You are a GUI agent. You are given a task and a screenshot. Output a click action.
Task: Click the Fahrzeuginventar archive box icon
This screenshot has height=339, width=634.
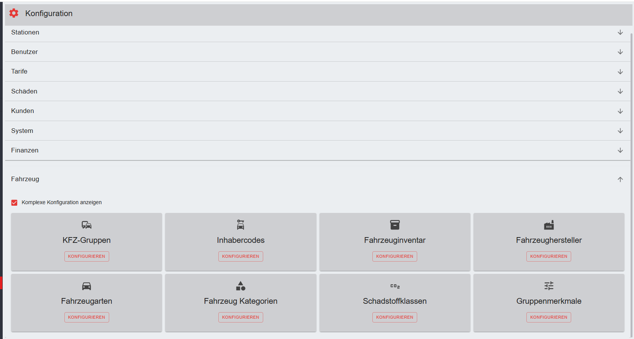tap(395, 225)
